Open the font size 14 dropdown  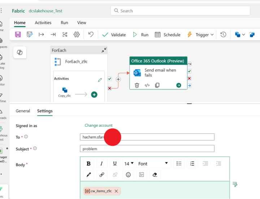coord(129,164)
